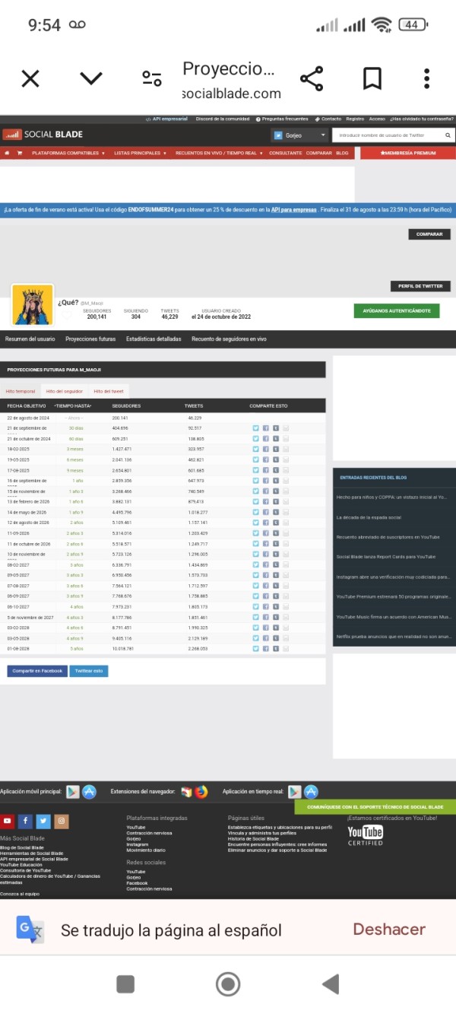456x1014 pixels.
Task: Click Twitter share icon in 18-02-2025 row
Action: coord(256,450)
